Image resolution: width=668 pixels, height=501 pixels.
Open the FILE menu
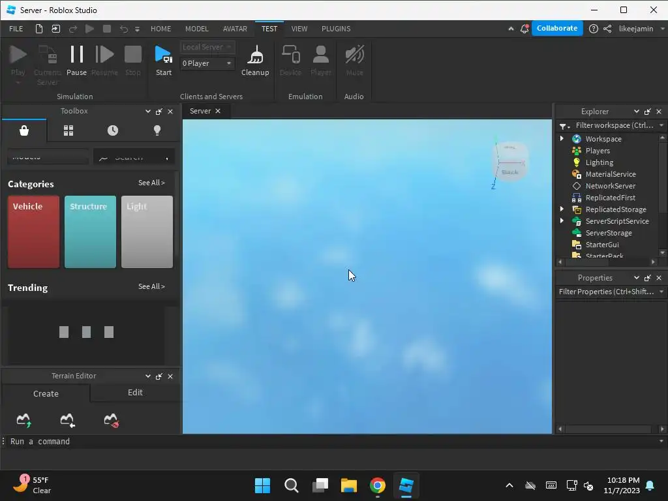point(16,29)
